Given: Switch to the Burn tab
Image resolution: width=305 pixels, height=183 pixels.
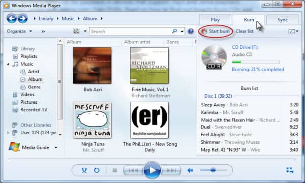Looking at the screenshot, I should 249,20.
